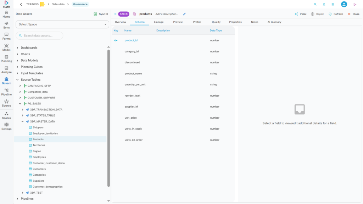
Task: Click the Refresh button
Action: [335, 14]
